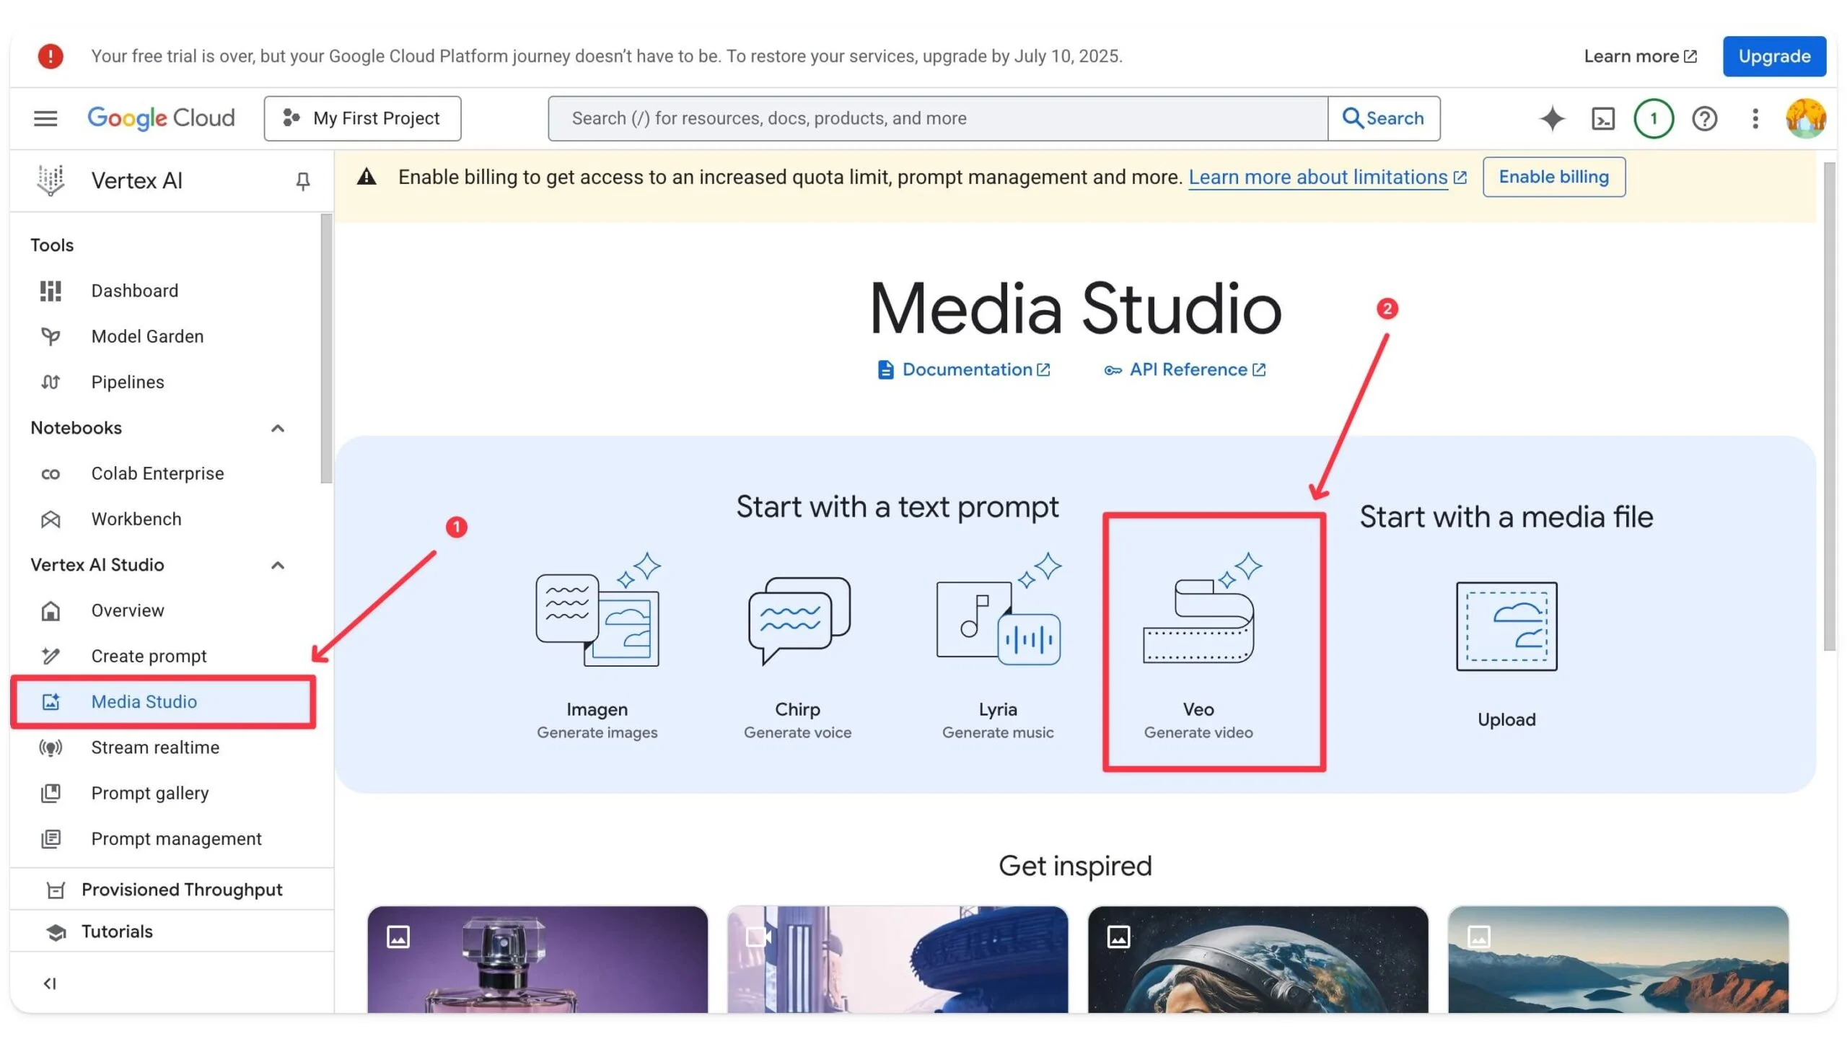Click the Google Cloud logo

(x=161, y=118)
